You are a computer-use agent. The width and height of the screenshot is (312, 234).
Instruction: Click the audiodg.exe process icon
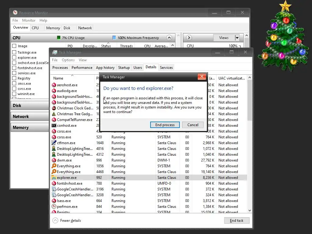(54, 91)
